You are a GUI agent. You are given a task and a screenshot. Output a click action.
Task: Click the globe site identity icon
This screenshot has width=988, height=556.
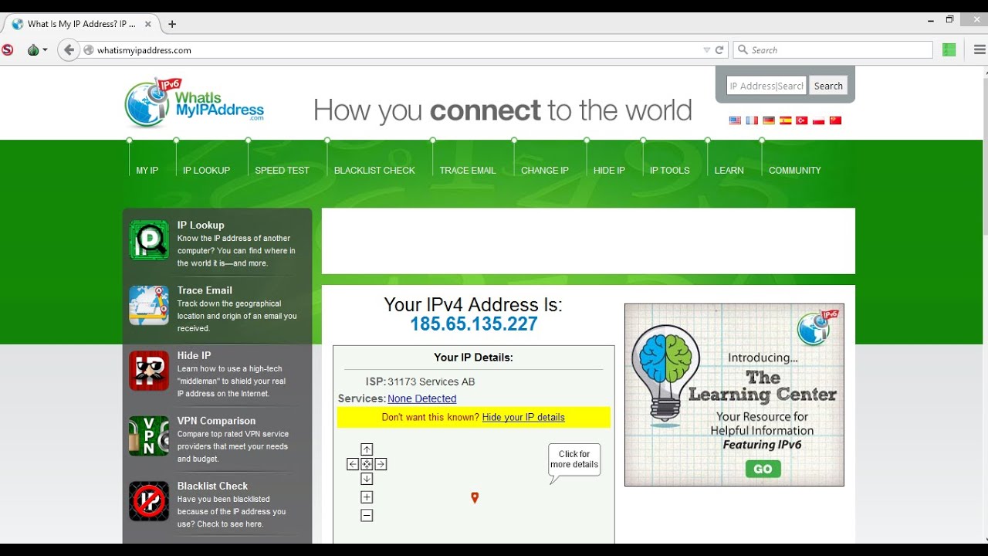coord(89,50)
